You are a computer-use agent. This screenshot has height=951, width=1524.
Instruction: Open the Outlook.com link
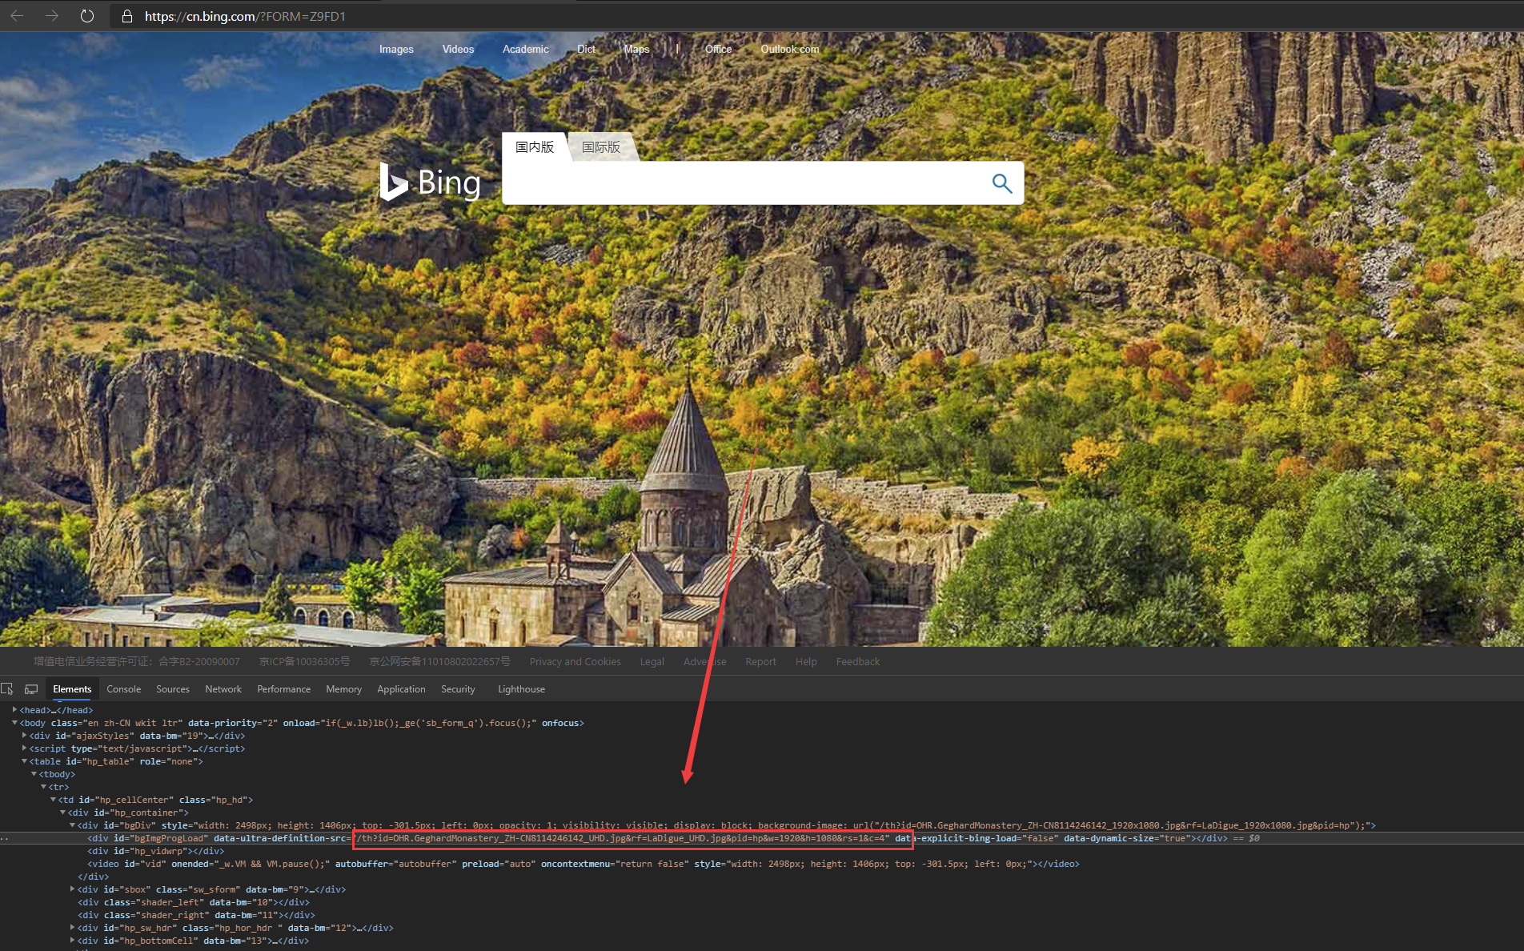pyautogui.click(x=789, y=49)
